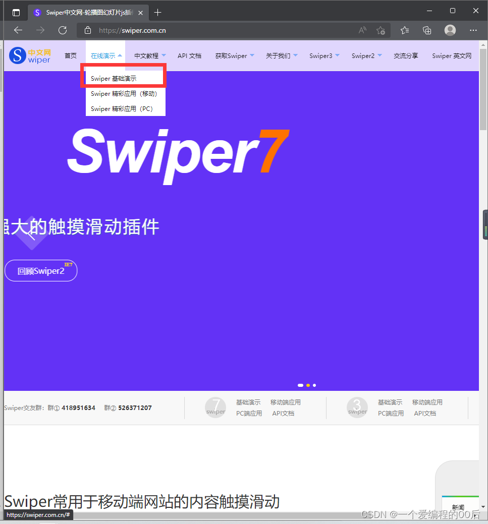488x524 pixels.
Task: Open the browser Collections icon
Action: 427,30
